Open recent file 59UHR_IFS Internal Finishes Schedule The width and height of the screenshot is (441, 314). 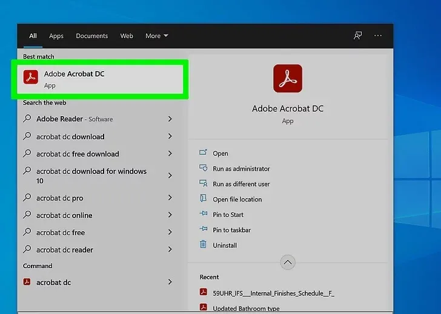pyautogui.click(x=273, y=293)
